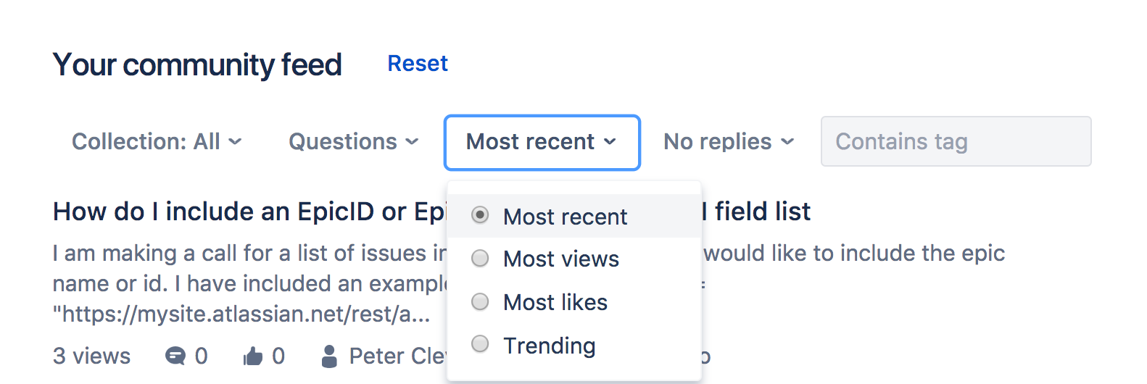
Task: Select the Most views radio button
Action: click(480, 258)
